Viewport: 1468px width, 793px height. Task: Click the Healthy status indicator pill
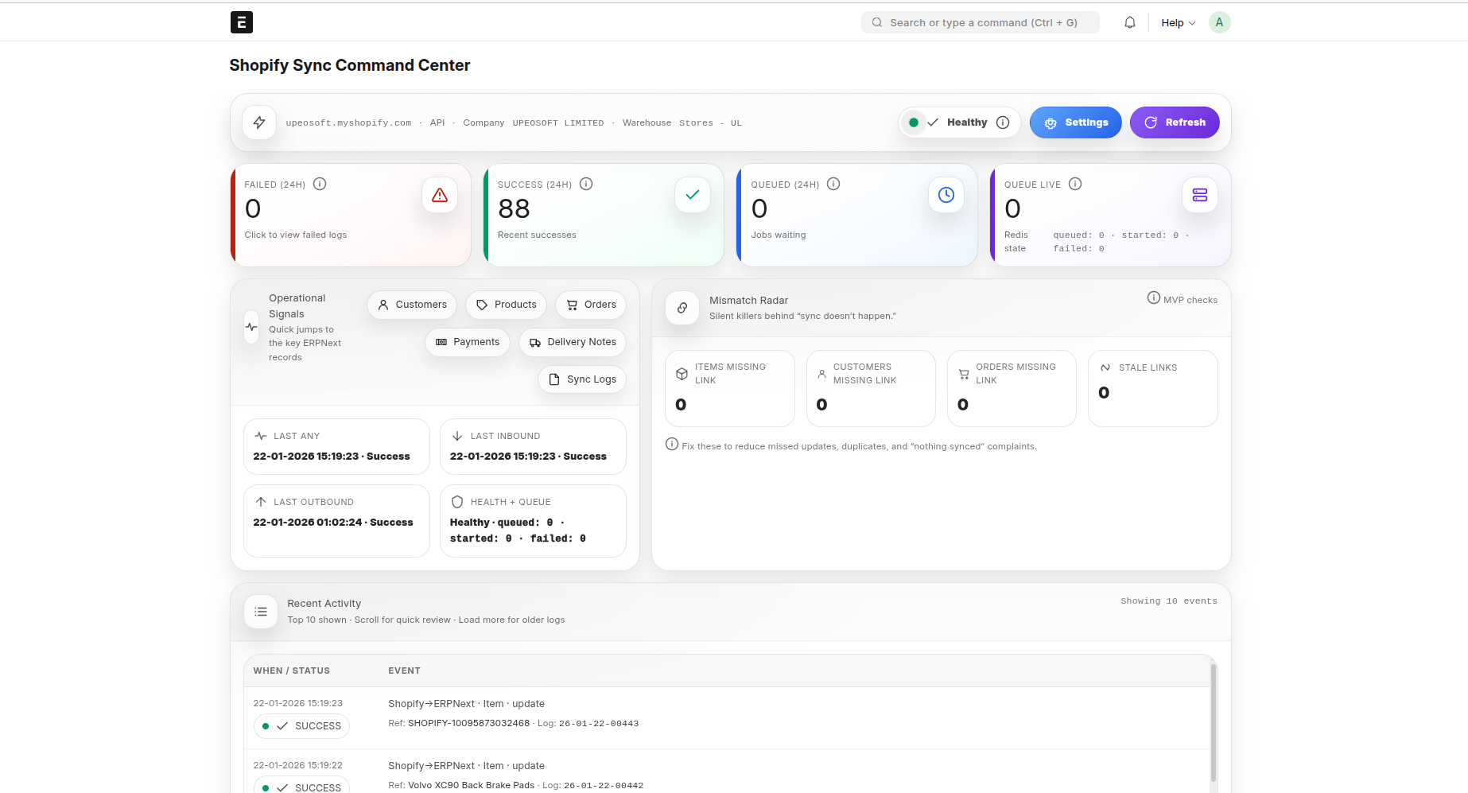click(x=959, y=122)
